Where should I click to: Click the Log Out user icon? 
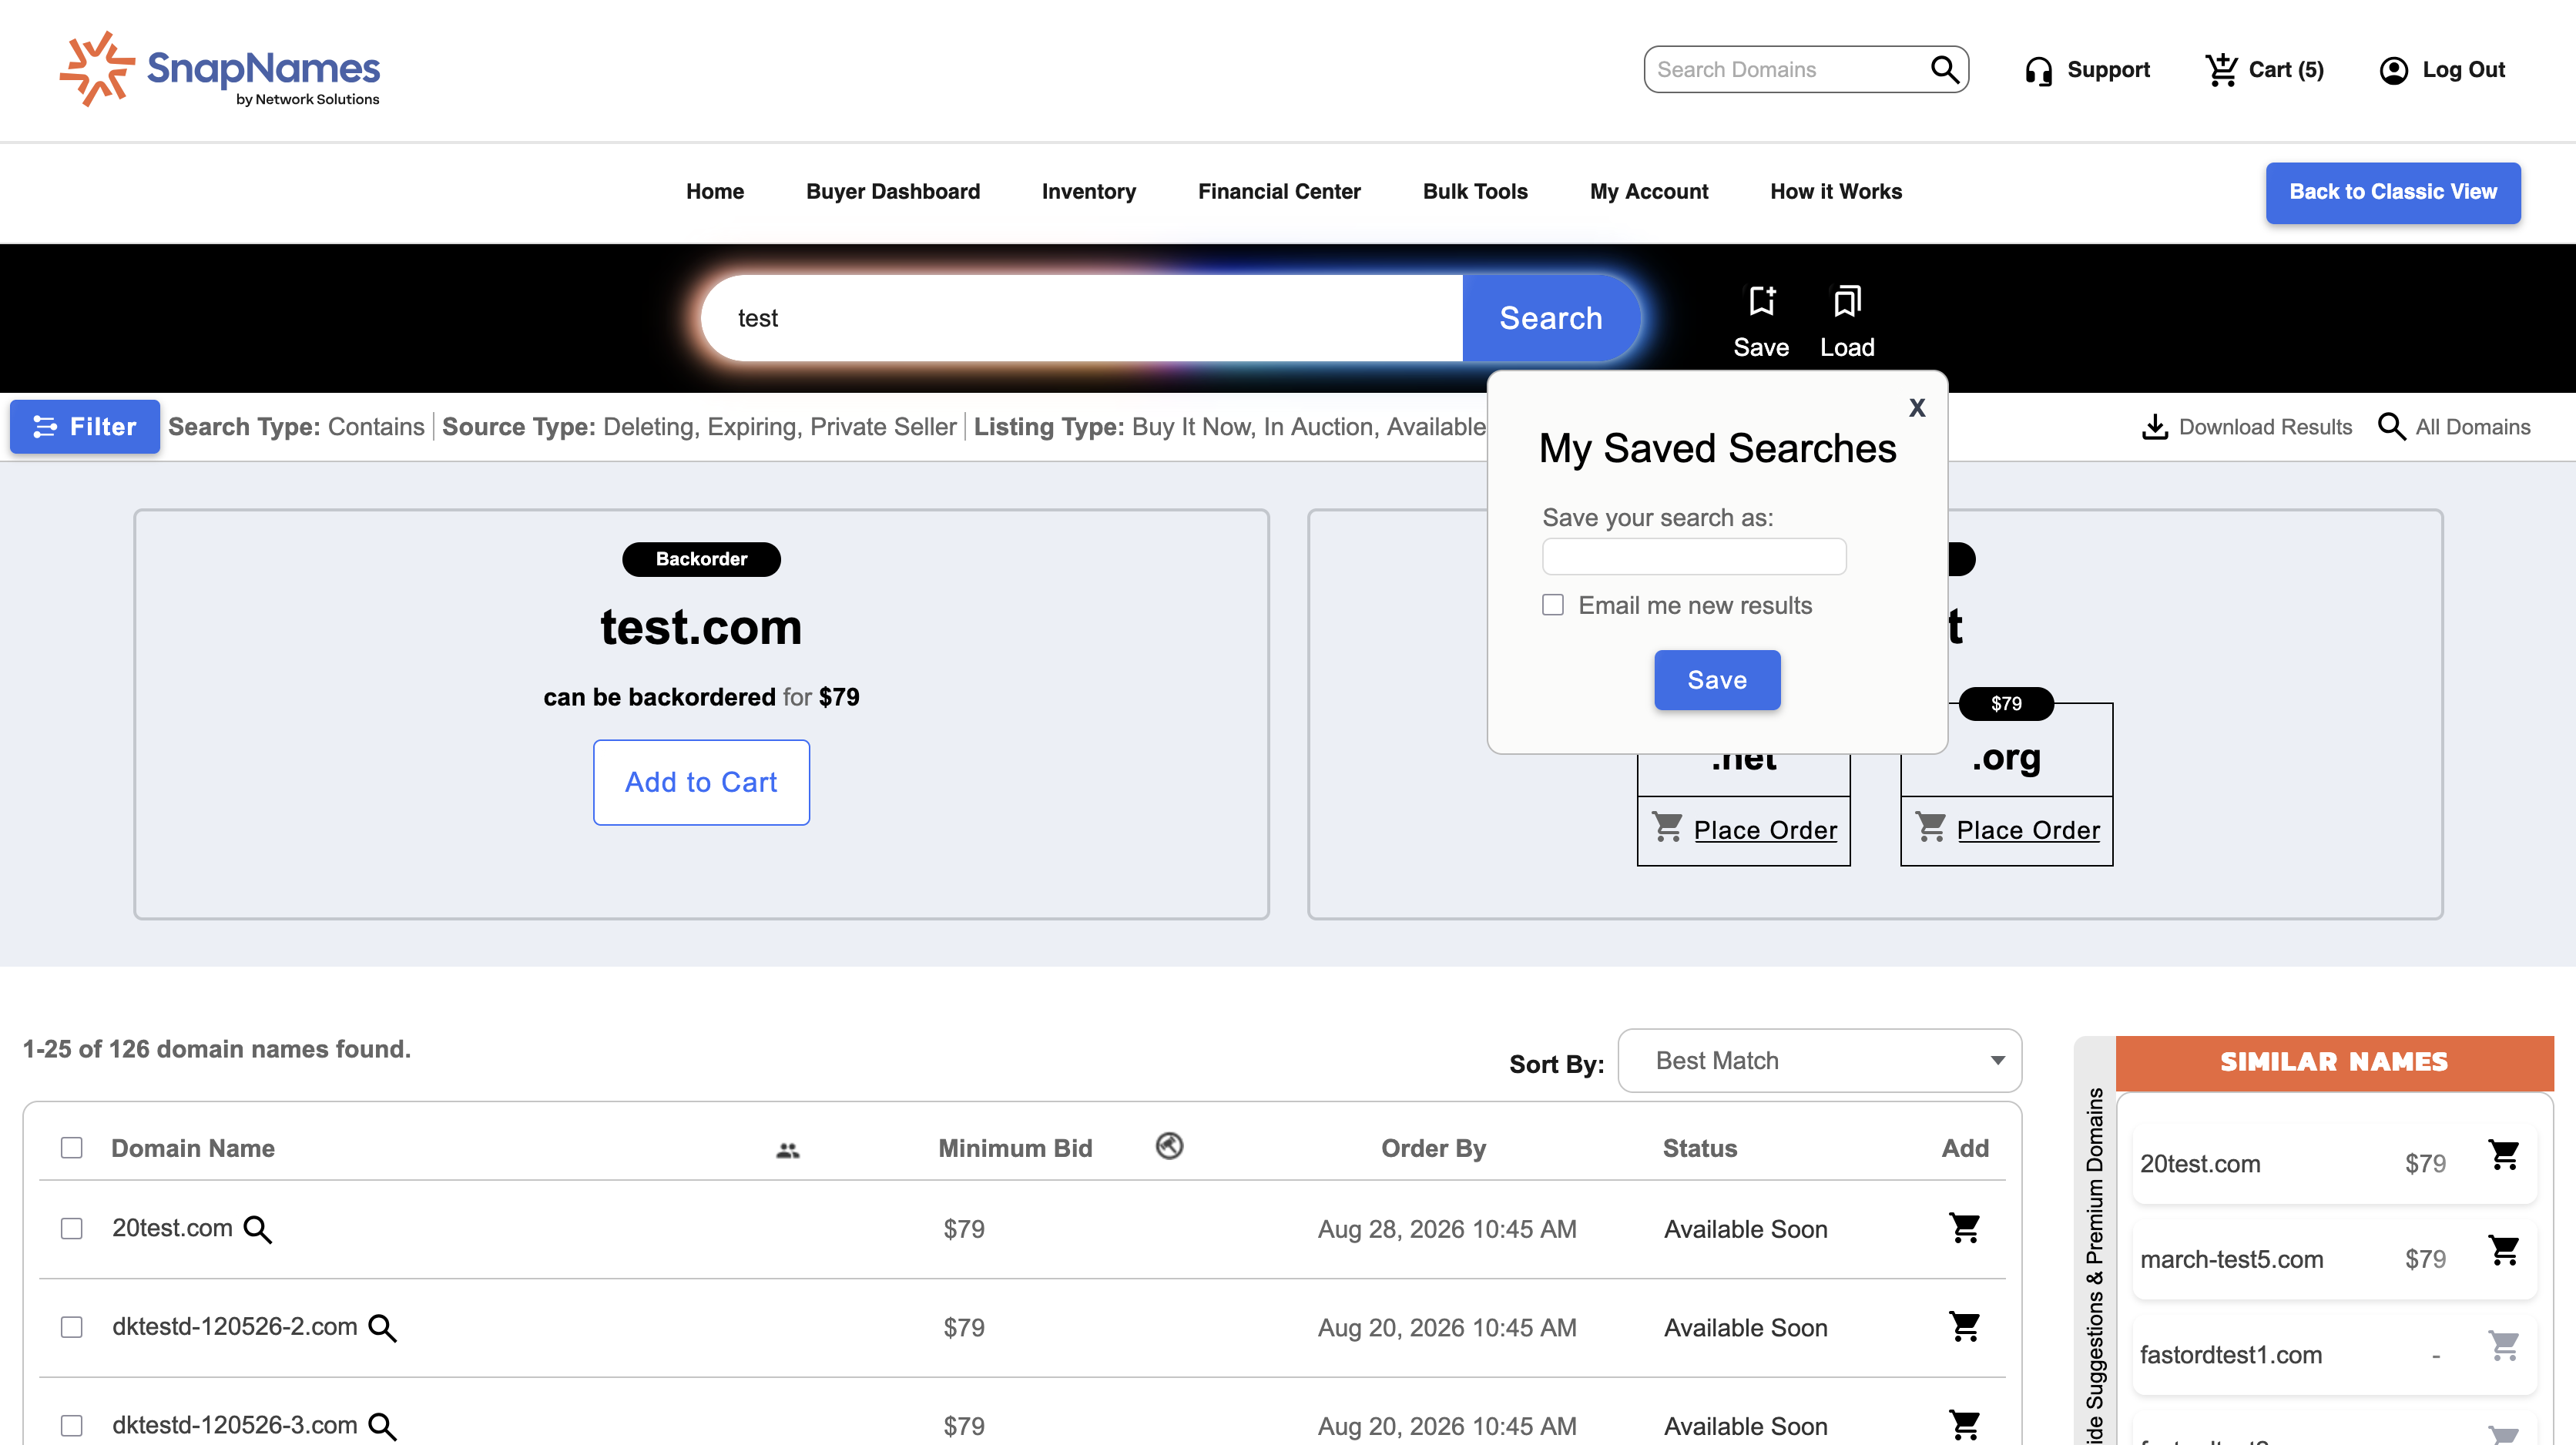(2393, 71)
